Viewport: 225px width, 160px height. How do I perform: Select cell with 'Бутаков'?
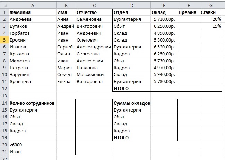pyautogui.click(x=33, y=26)
